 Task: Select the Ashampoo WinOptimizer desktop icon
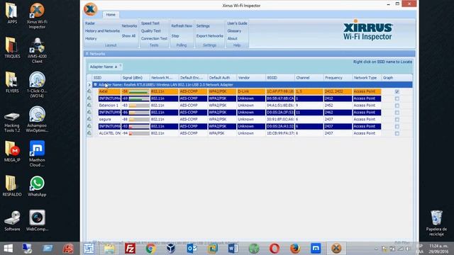[37, 120]
